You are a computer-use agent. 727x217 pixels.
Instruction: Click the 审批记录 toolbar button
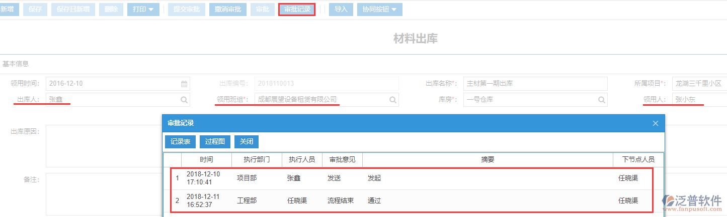click(297, 10)
